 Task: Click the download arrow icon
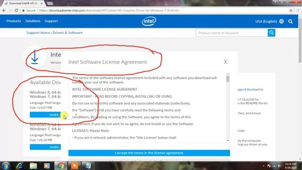click(34, 57)
